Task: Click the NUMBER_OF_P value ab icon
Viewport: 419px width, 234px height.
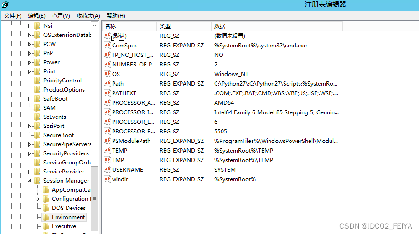Action: (108, 64)
